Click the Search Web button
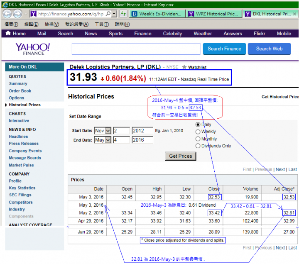This screenshot has height=264, width=299. [269, 49]
